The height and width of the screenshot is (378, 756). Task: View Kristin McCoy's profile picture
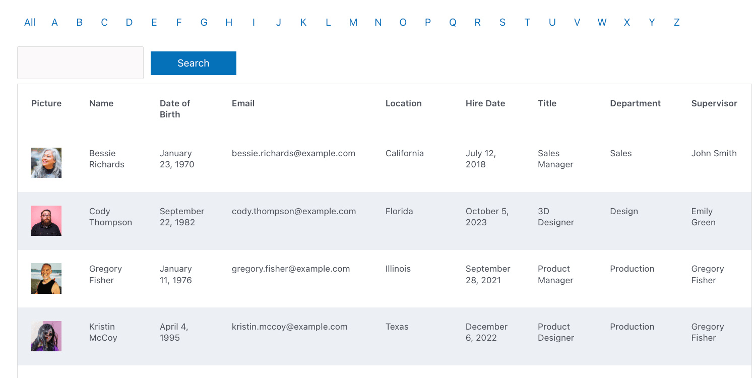[x=46, y=336]
